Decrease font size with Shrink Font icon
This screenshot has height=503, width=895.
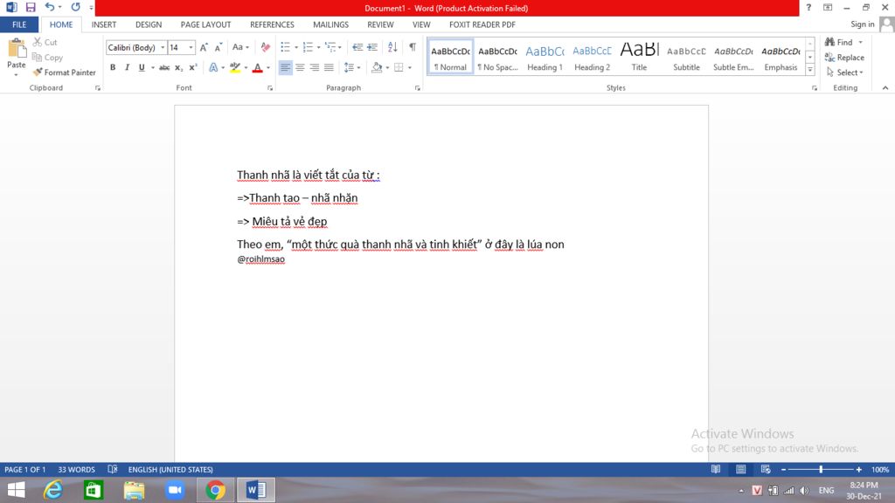pos(218,47)
